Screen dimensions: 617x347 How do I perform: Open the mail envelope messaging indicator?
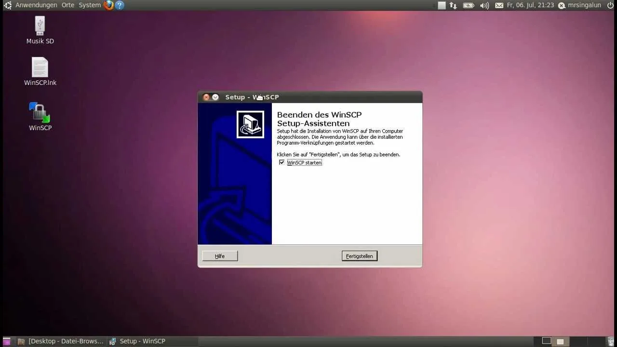coord(499,5)
